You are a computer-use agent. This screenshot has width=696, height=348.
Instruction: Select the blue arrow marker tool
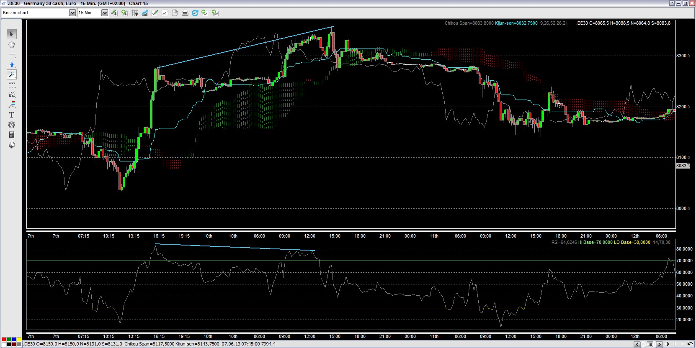[12, 65]
